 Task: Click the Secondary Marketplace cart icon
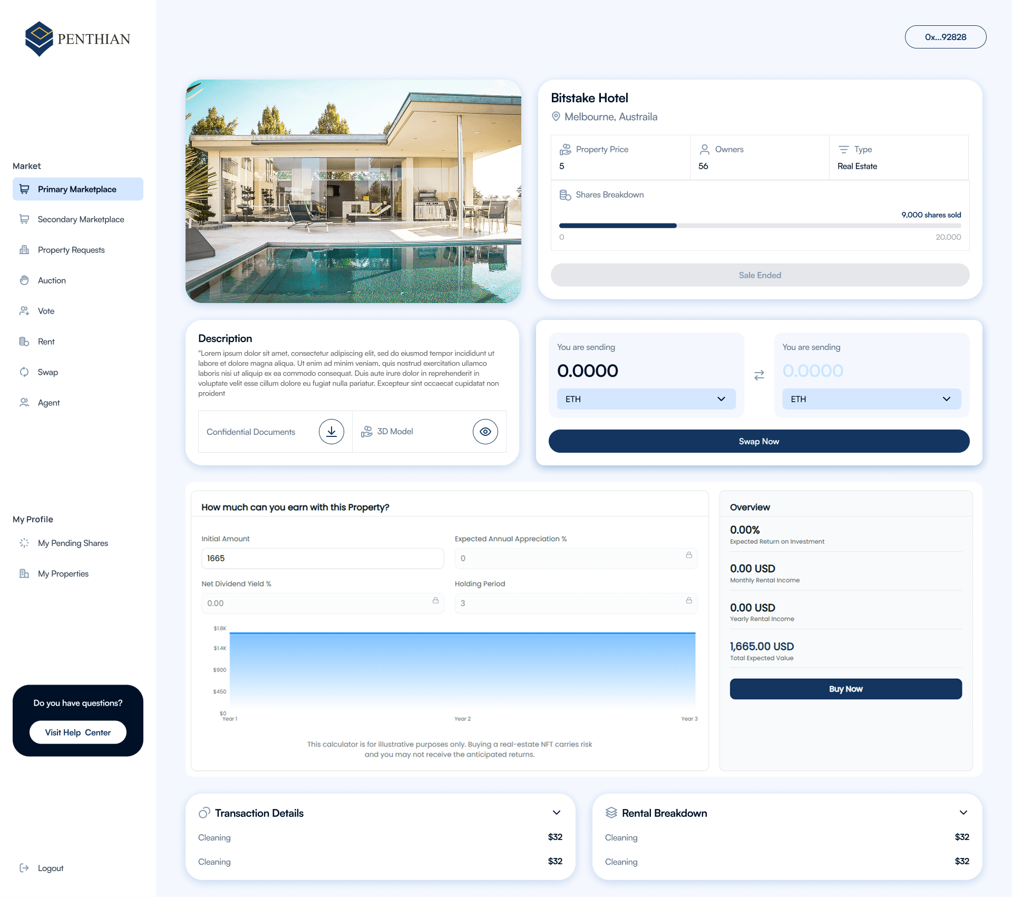24,219
